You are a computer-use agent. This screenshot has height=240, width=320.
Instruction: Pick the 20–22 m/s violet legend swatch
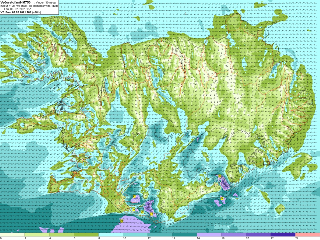point(258,235)
